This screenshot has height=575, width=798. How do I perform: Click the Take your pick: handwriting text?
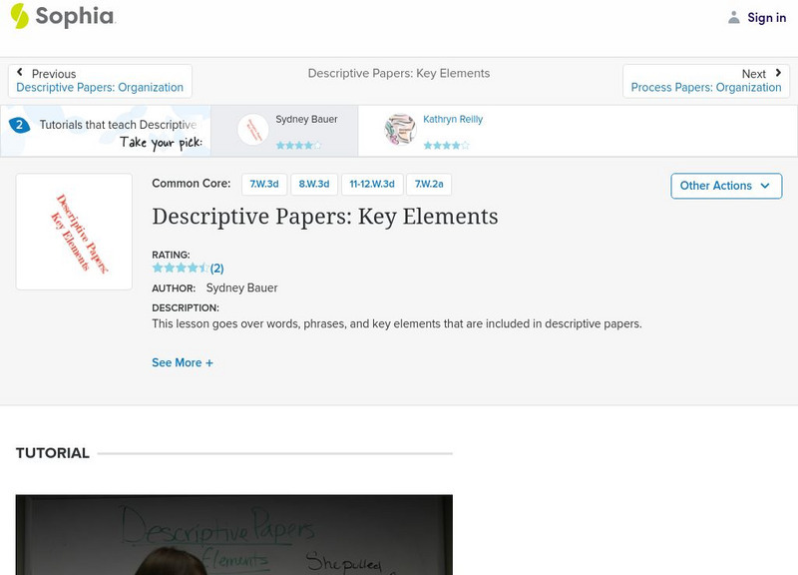[162, 143]
